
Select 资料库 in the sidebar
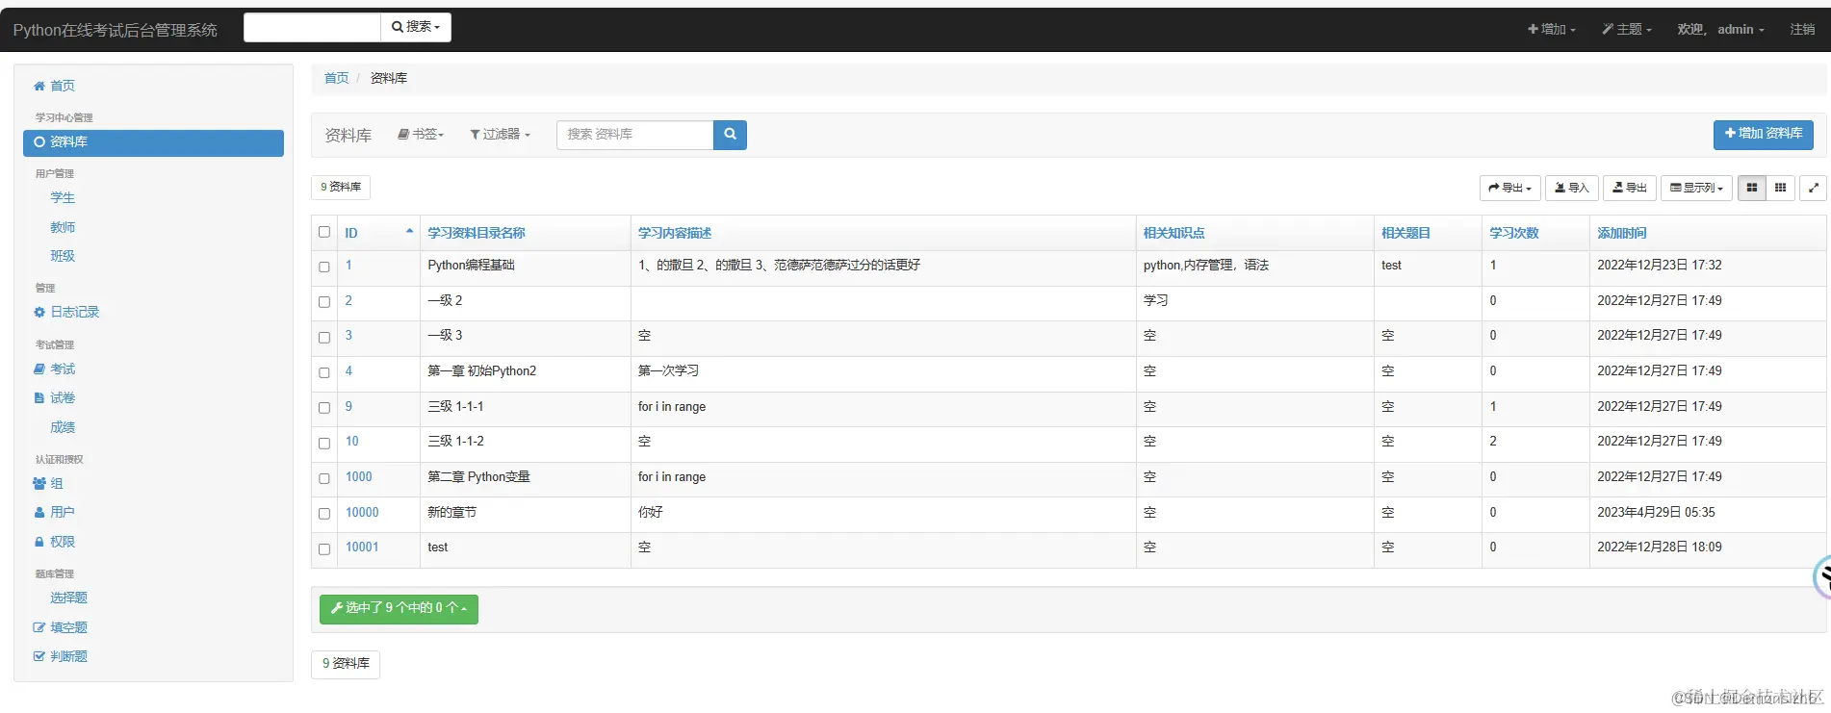click(x=153, y=142)
